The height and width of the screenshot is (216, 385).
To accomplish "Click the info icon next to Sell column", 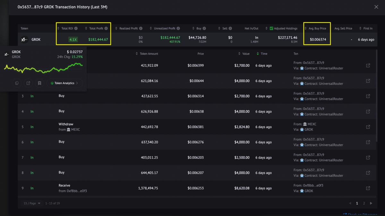I will pos(230,28).
